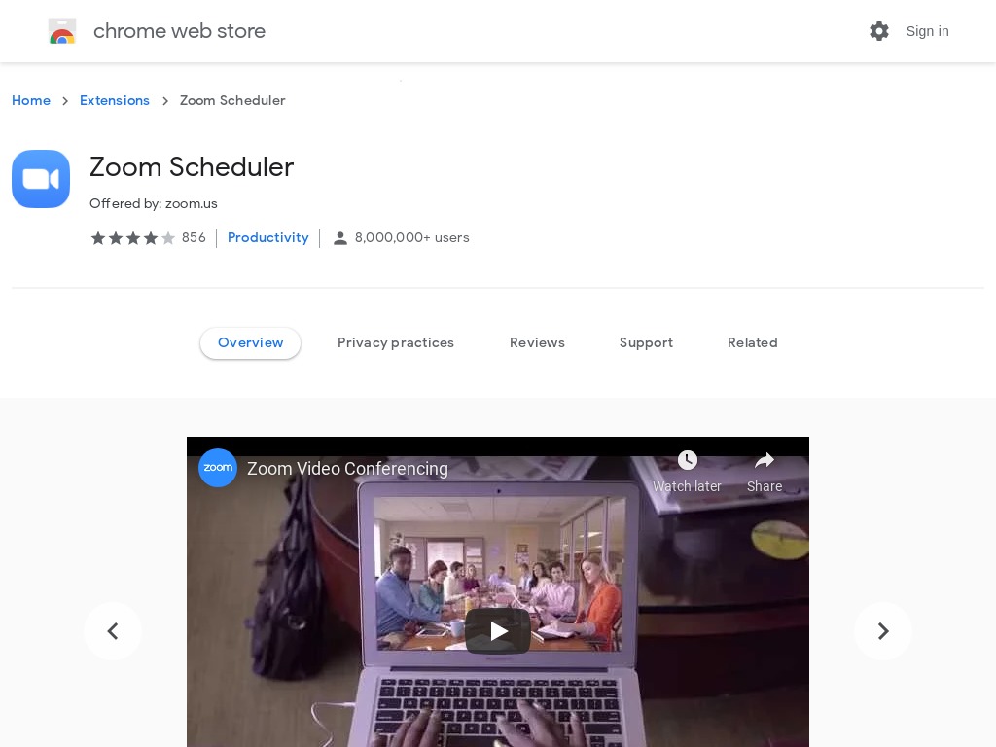The image size is (996, 747).
Task: Open the Zoom channel avatar on video
Action: coord(218,468)
